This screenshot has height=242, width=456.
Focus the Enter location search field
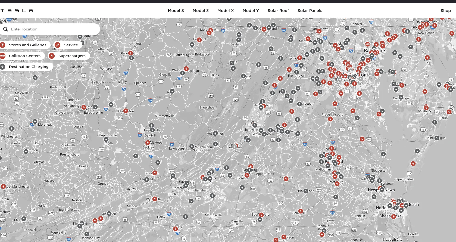coord(50,29)
